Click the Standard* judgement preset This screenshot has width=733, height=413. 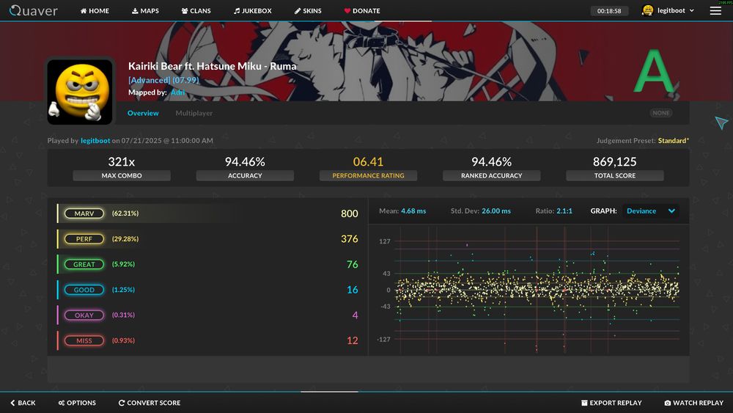tap(673, 140)
